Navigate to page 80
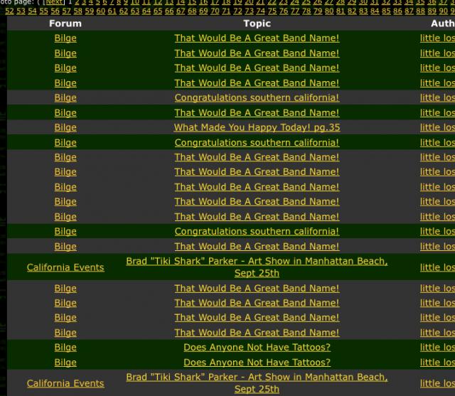Image resolution: width=455 pixels, height=396 pixels. click(x=330, y=11)
